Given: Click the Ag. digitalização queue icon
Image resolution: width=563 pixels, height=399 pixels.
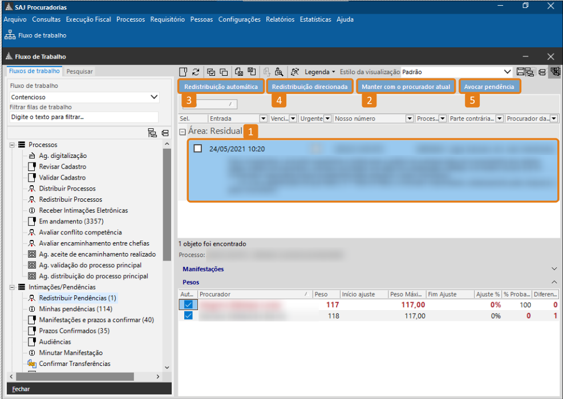Looking at the screenshot, I should pos(32,156).
